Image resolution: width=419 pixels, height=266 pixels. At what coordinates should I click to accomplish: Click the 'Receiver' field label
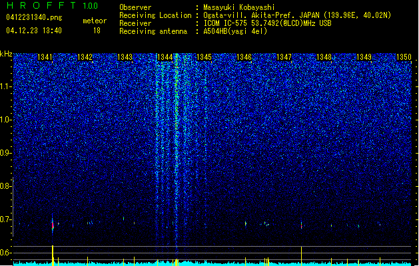[135, 23]
